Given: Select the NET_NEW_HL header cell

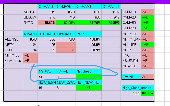Looking at the screenshot, I should tap(89, 82).
